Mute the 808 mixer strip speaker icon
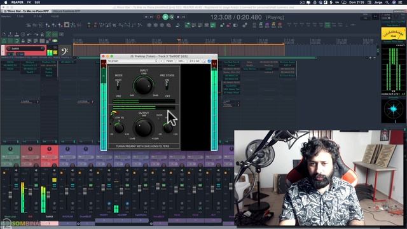 click(x=36, y=170)
